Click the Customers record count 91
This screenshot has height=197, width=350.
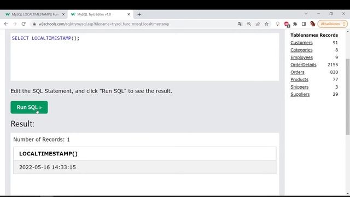click(335, 43)
